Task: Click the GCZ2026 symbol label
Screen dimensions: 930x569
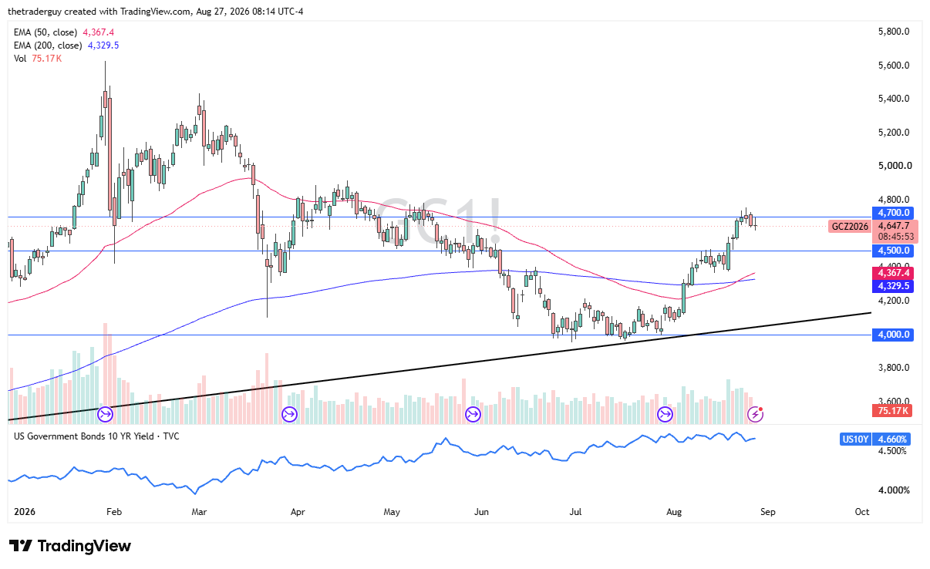Action: tap(850, 227)
